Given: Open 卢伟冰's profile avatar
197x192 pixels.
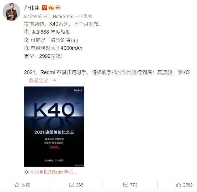Looking at the screenshot, I should (x=12, y=12).
